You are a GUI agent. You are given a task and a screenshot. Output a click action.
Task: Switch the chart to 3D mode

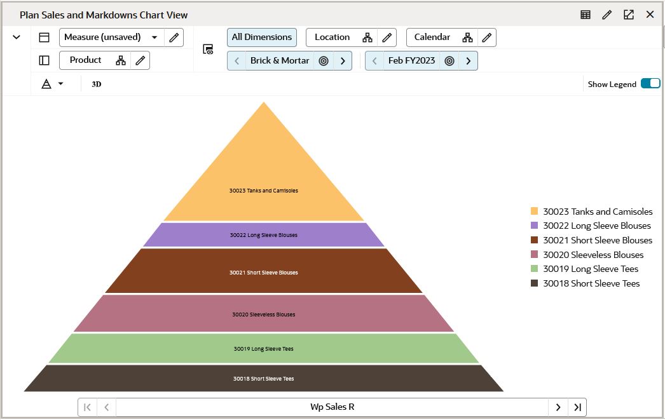tap(96, 83)
